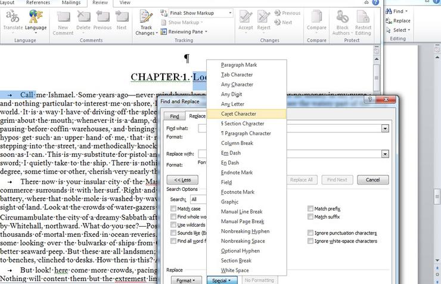Open the Restrict Editing tool

[363, 23]
